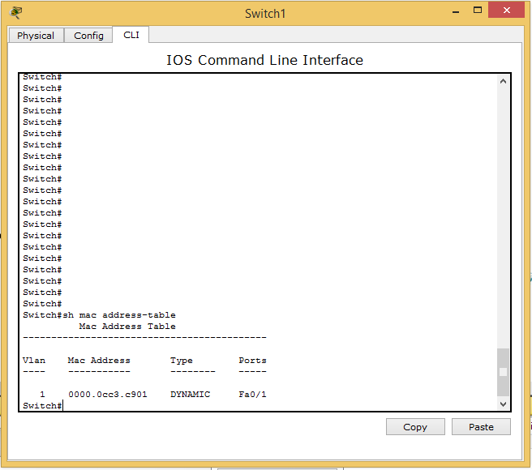Open the Config tab
This screenshot has width=532, height=470.
tap(88, 36)
